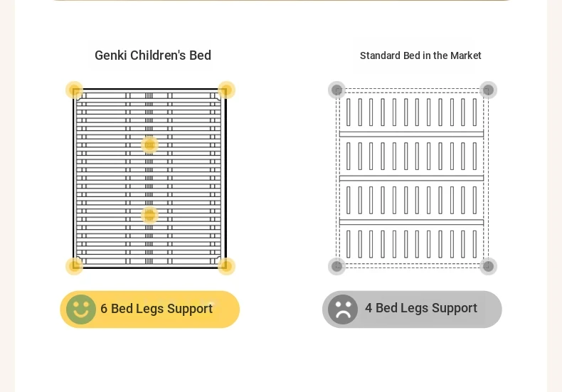The height and width of the screenshot is (392, 562).
Task: Click the standard bed dashed frame diagram
Action: 412,178
